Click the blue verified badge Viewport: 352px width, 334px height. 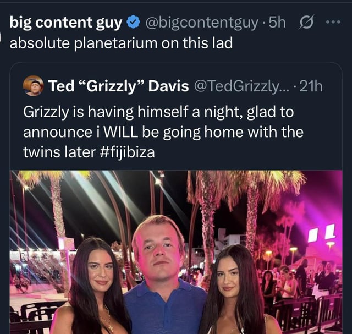coord(133,24)
